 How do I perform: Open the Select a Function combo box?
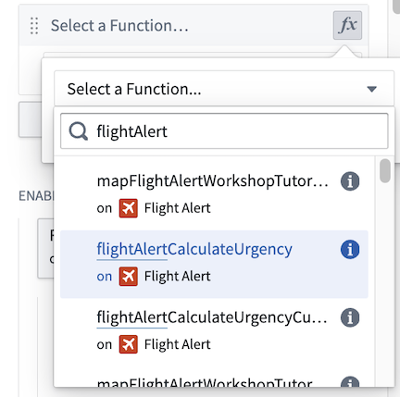[x=224, y=89]
